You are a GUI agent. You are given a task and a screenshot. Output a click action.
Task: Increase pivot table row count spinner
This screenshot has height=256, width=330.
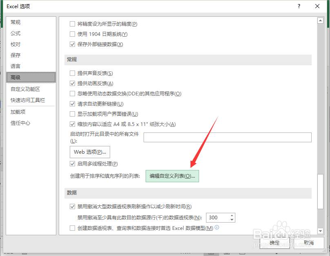[x=232, y=216]
